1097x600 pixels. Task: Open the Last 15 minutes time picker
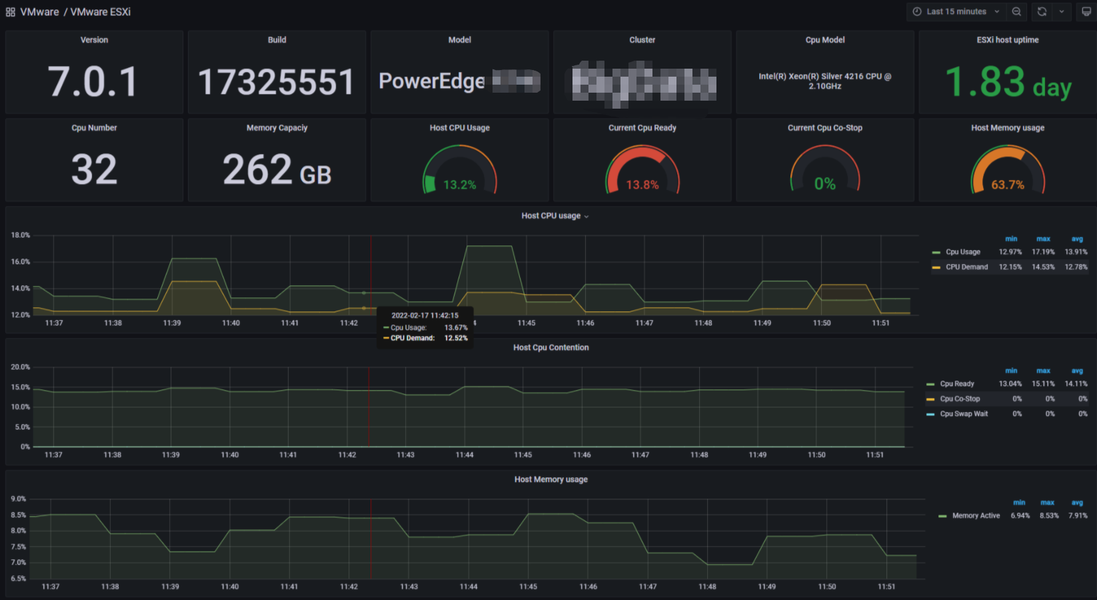(x=956, y=11)
